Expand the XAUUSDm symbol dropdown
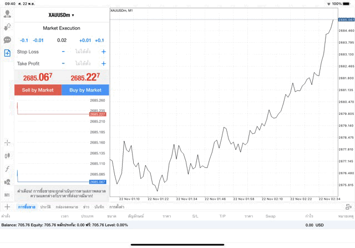 pos(61,15)
